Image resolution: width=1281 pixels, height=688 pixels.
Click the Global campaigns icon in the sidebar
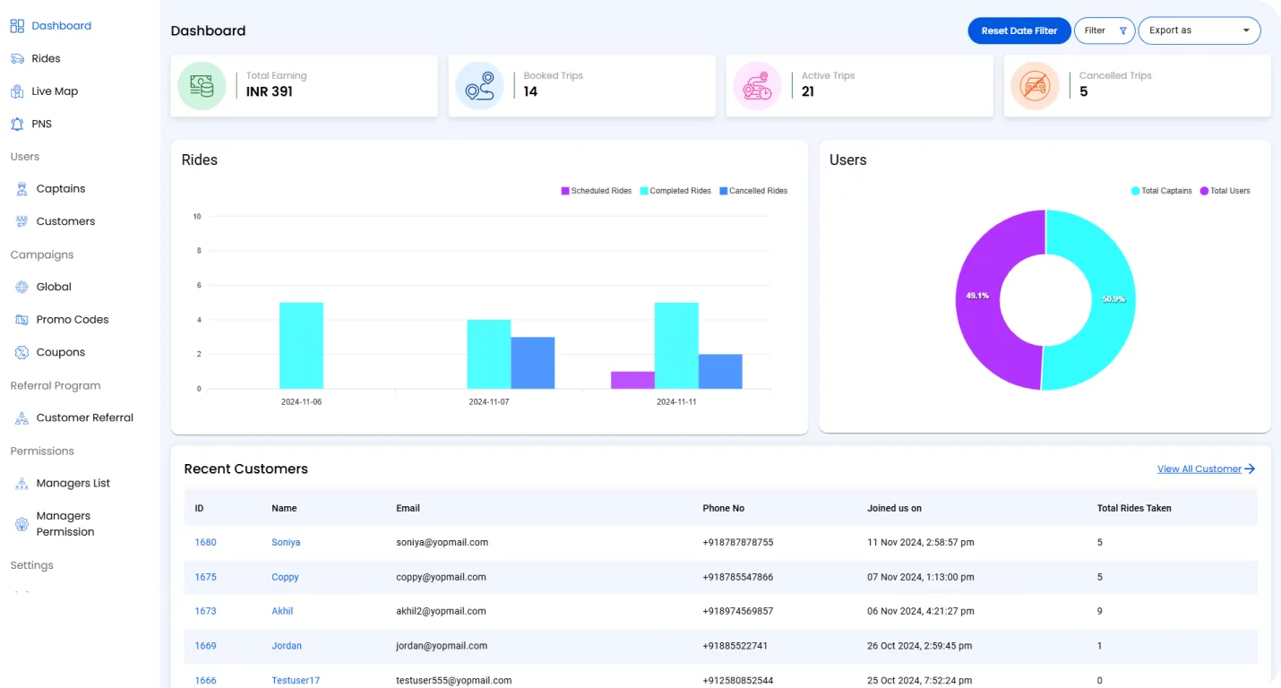[x=21, y=287]
